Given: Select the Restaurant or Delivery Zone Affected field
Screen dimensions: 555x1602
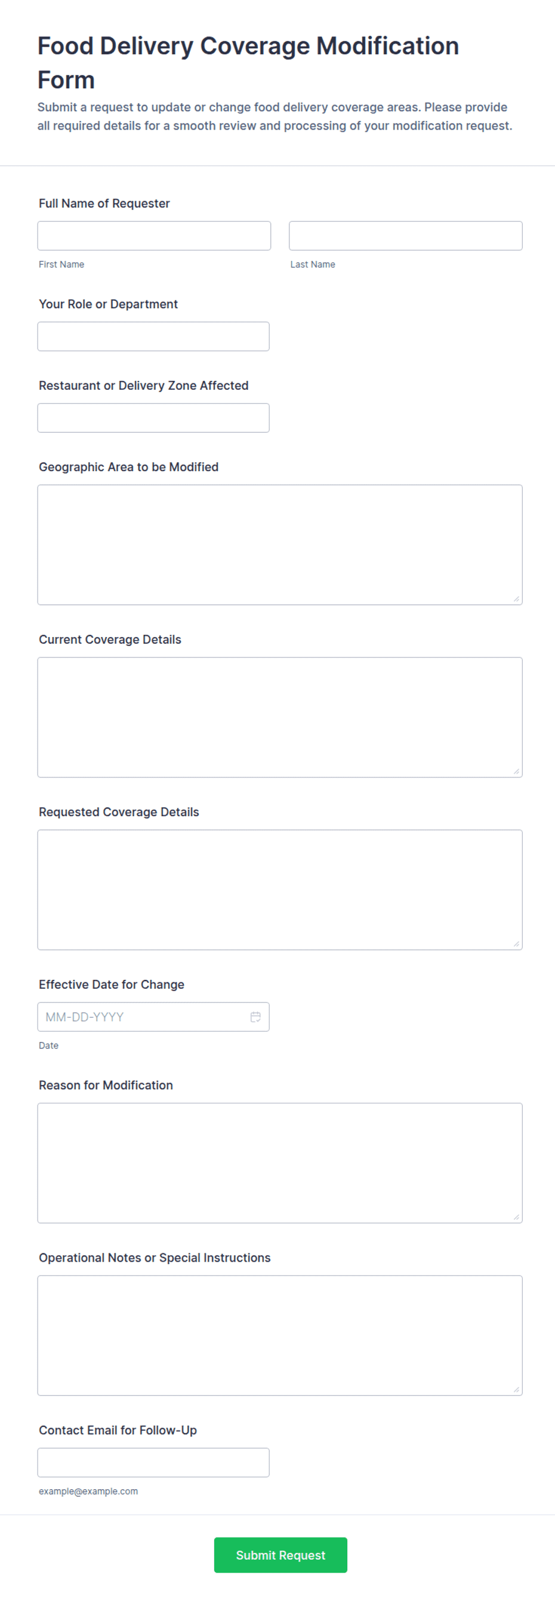Looking at the screenshot, I should pos(153,418).
